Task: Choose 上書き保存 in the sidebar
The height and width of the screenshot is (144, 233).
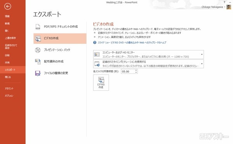Action: [x=10, y=38]
